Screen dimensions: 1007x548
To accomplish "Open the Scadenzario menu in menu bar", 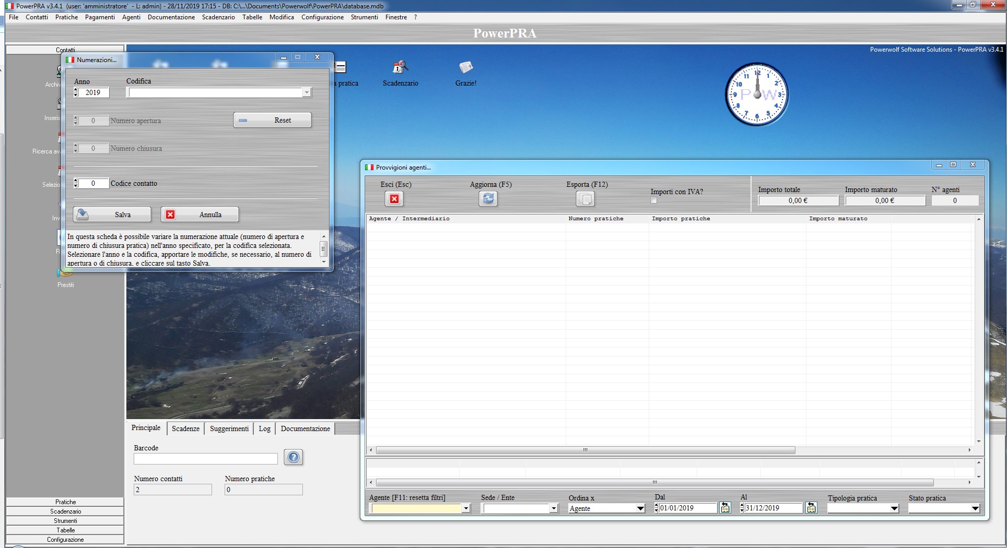I will tap(218, 17).
